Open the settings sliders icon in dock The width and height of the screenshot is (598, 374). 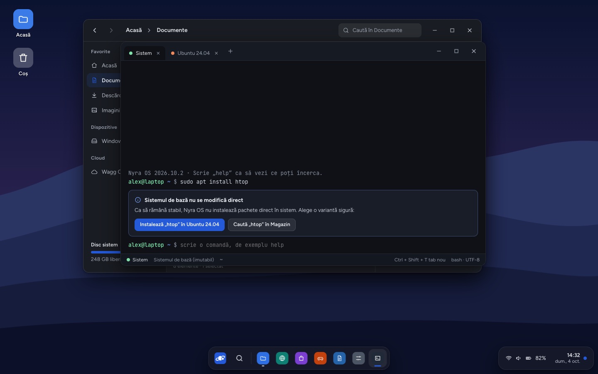(358, 358)
